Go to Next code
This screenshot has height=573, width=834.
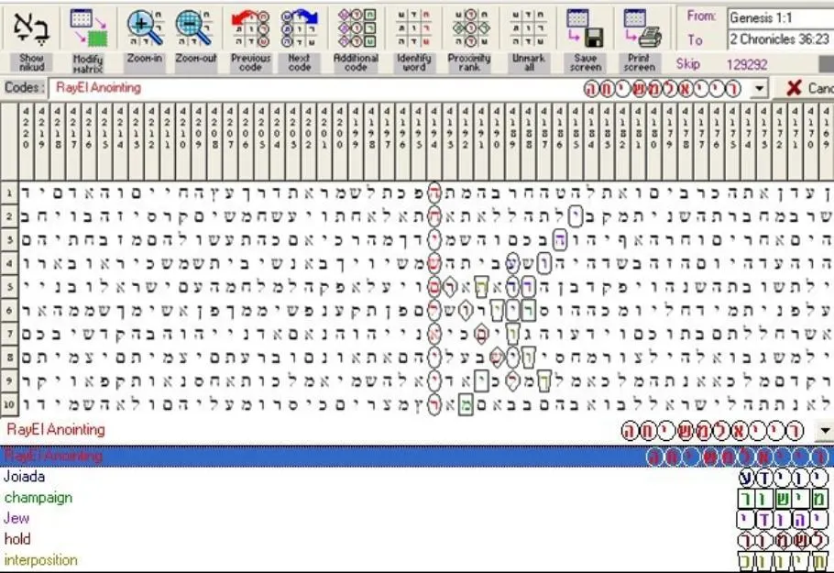click(299, 28)
